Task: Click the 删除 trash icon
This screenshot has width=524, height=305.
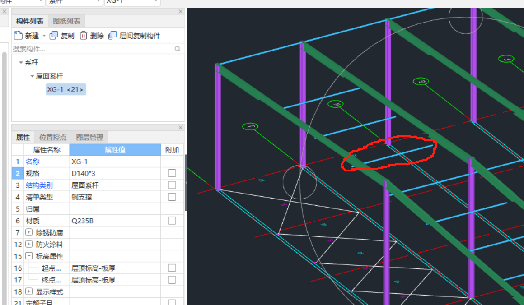Action: [x=83, y=35]
